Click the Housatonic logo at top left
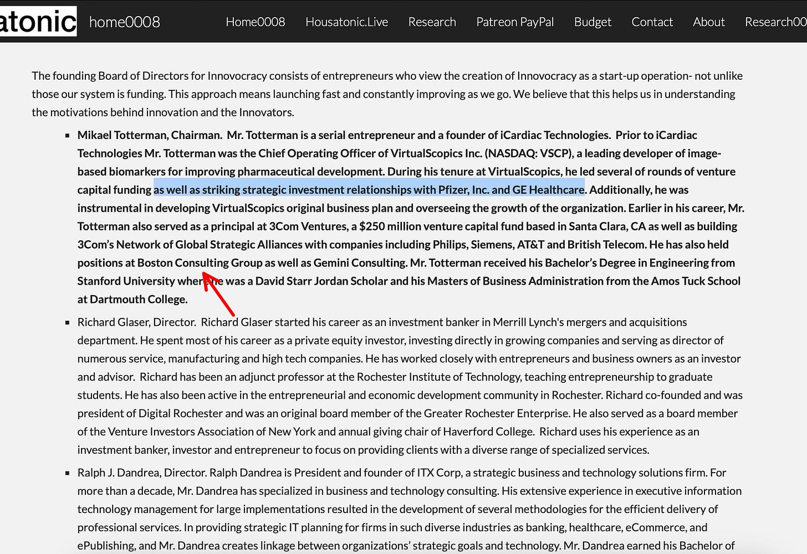The height and width of the screenshot is (554, 807). pos(38,21)
